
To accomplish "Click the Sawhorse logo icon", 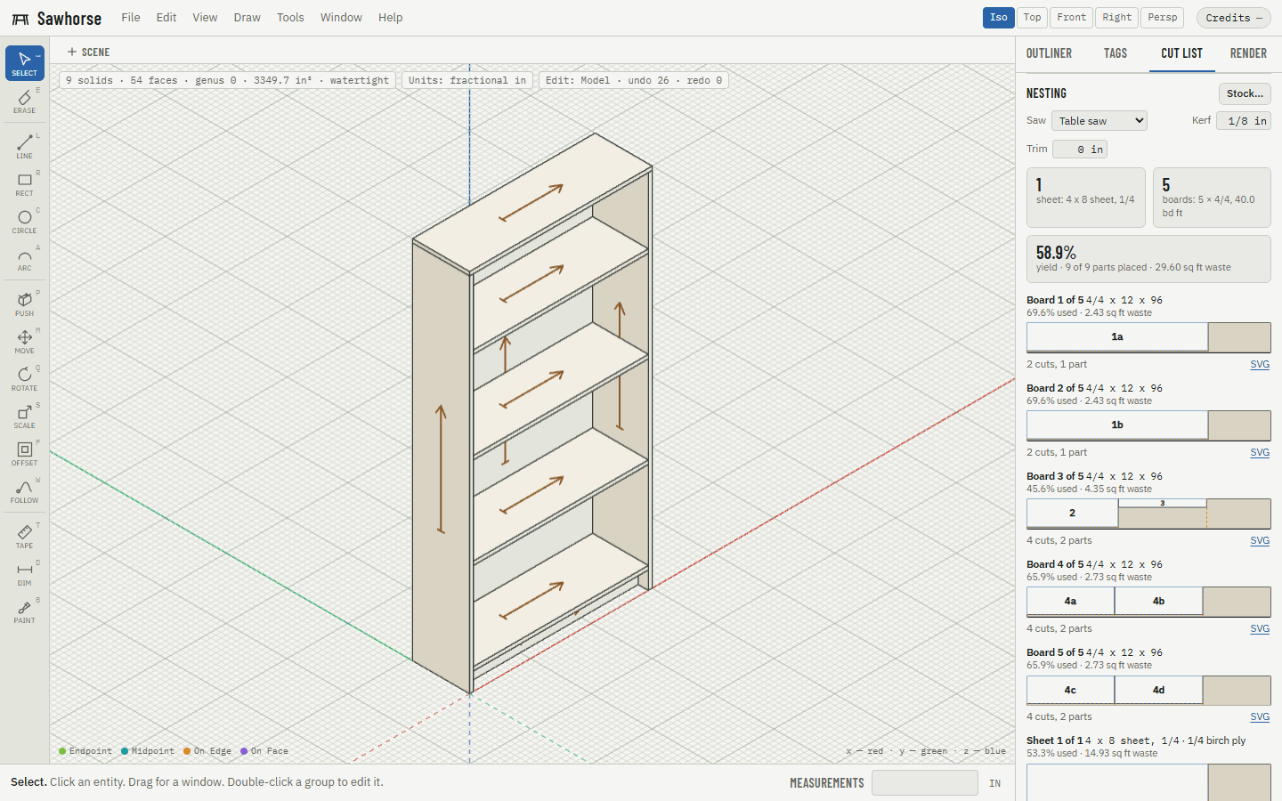I will [20, 19].
